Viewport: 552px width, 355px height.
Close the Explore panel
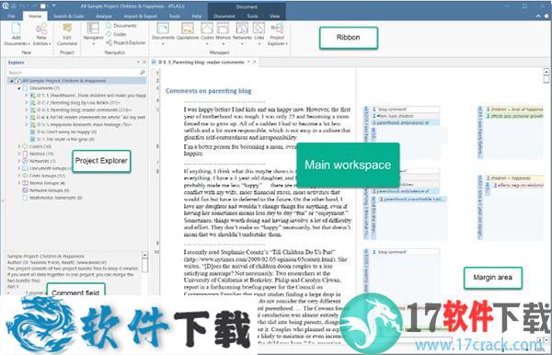pos(144,63)
